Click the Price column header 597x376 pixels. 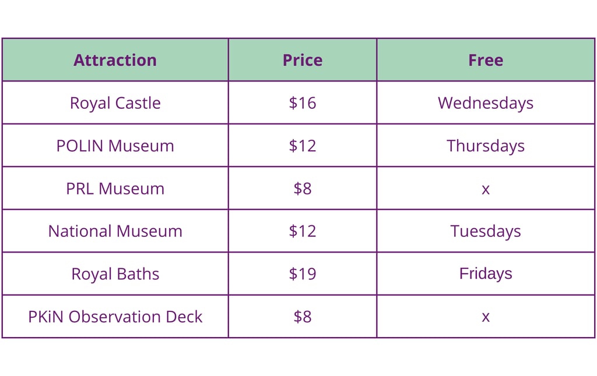point(302,60)
